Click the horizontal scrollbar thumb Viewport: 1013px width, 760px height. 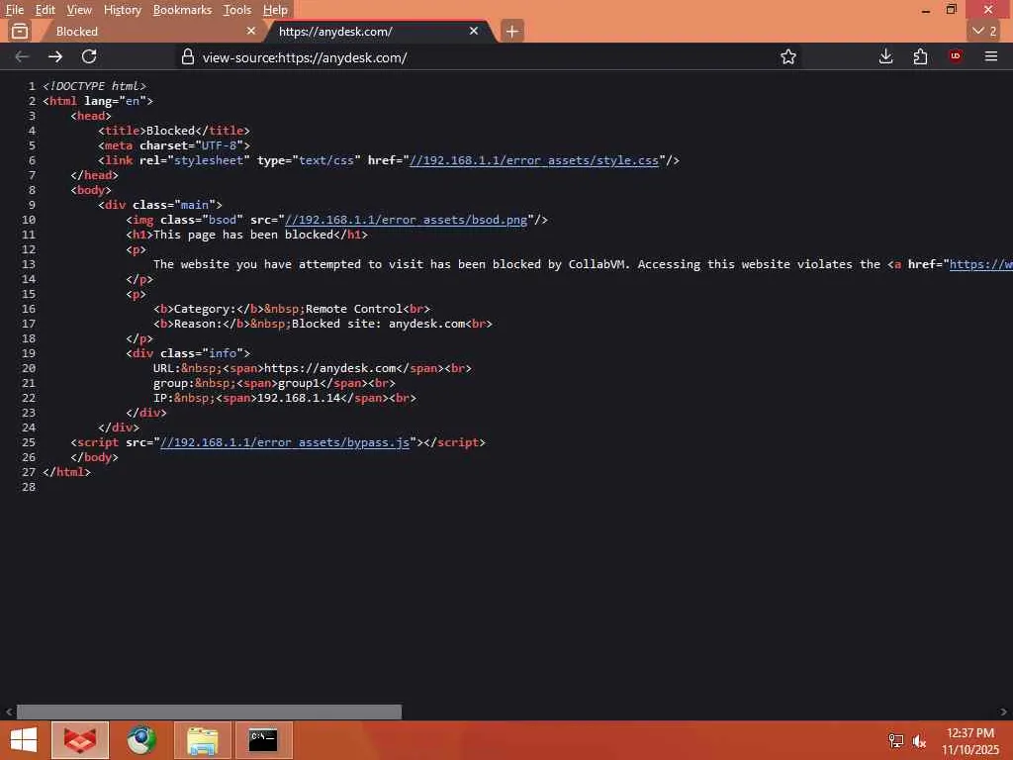[x=209, y=712]
